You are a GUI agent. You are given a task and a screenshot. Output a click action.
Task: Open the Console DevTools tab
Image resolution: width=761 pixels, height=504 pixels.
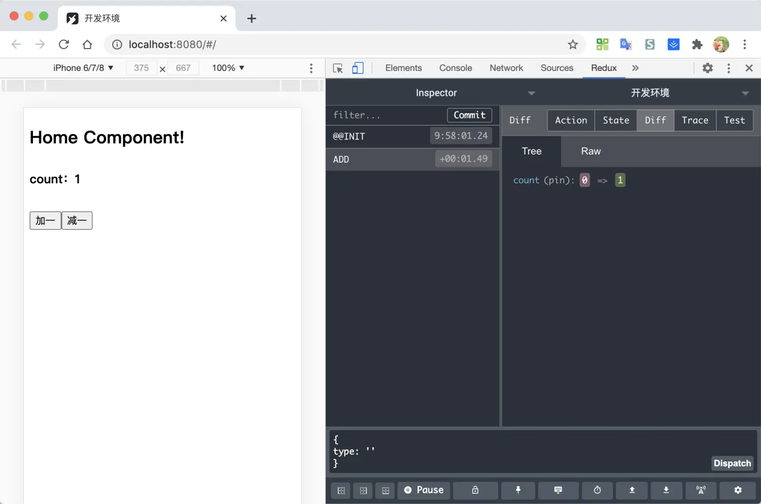pyautogui.click(x=456, y=68)
